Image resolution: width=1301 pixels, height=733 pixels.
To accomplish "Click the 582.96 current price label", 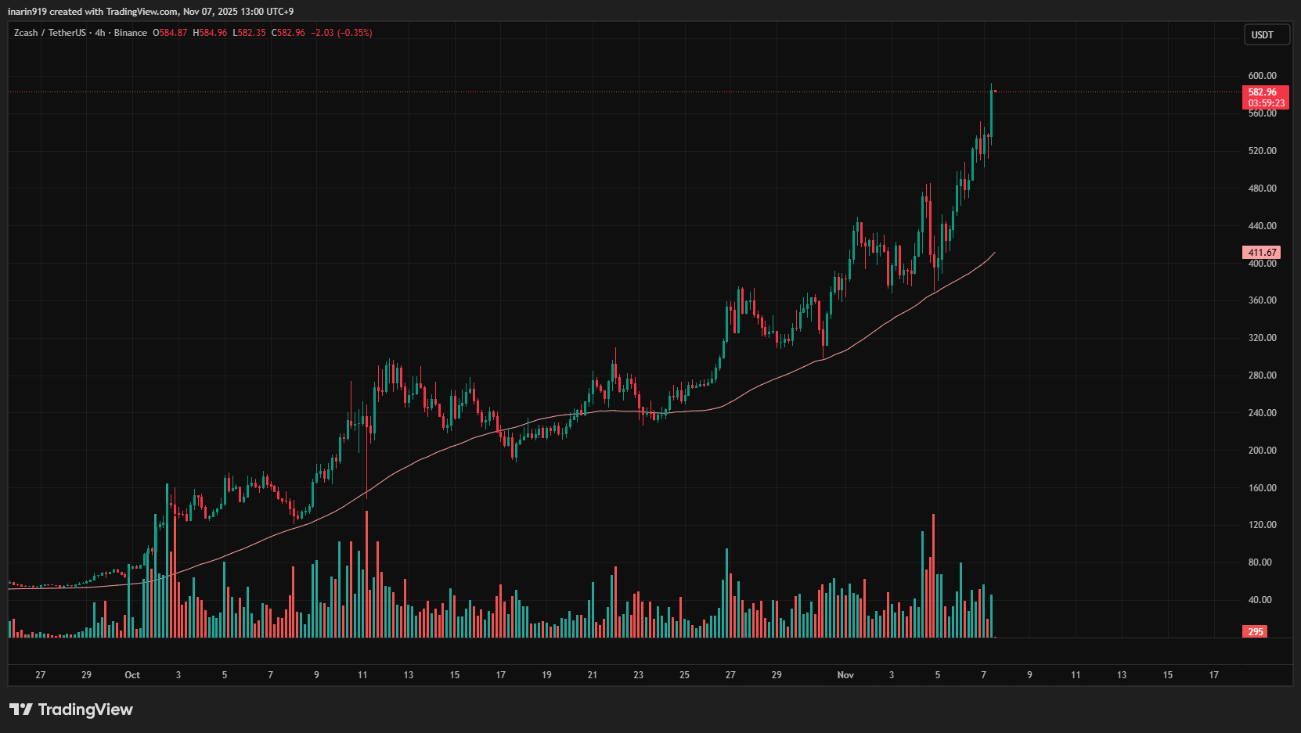I will click(1264, 92).
